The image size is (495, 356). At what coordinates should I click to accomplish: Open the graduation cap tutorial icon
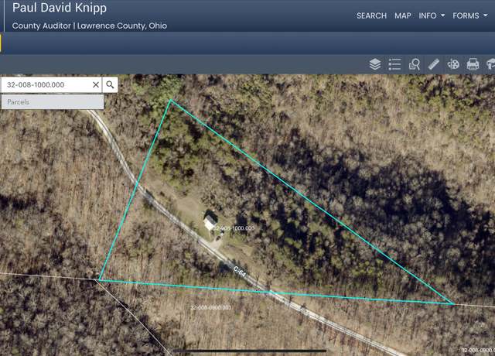pos(490,64)
